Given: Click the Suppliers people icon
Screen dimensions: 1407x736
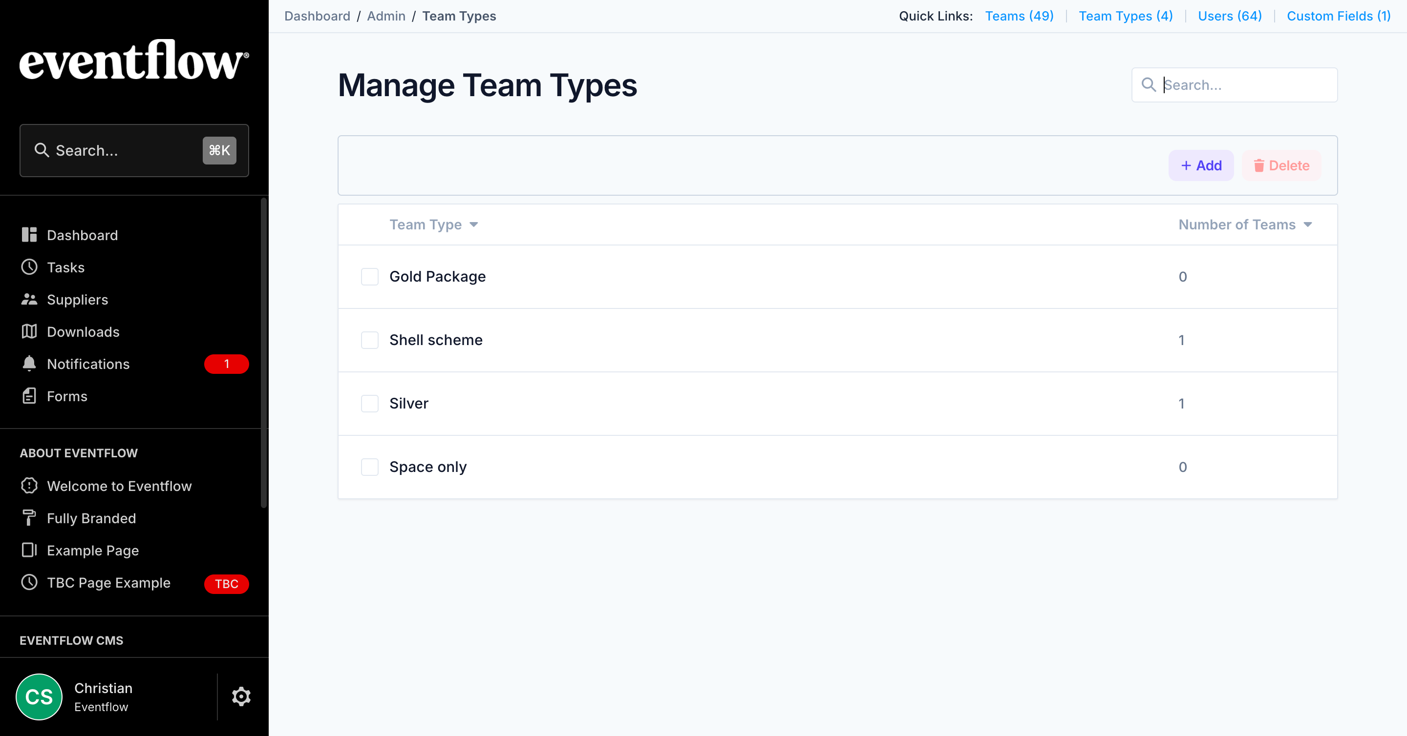Looking at the screenshot, I should (x=29, y=300).
